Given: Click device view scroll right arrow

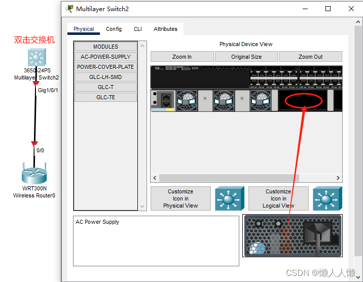Looking at the screenshot, I should pyautogui.click(x=338, y=178).
